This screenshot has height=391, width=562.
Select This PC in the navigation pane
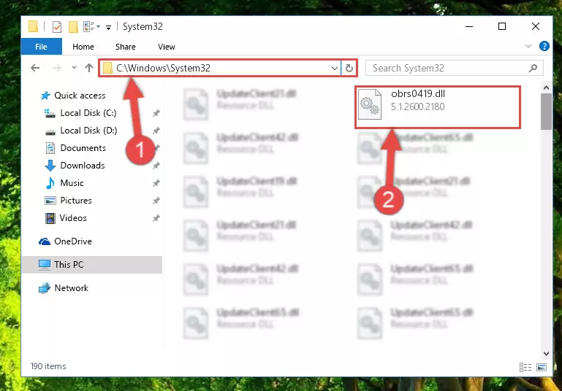point(92,265)
